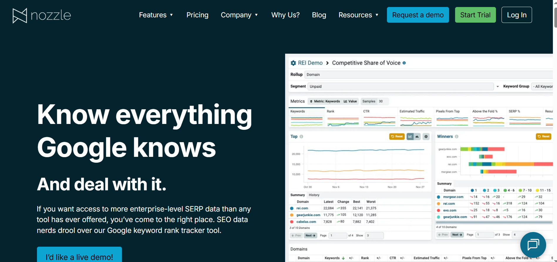This screenshot has height=262, width=557.
Task: Open the Segment Unpaid dropdown
Action: pos(400,86)
